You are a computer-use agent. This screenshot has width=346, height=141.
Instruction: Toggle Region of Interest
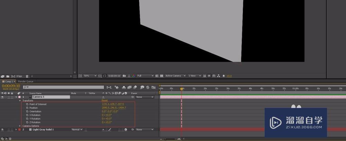[x=157, y=76]
